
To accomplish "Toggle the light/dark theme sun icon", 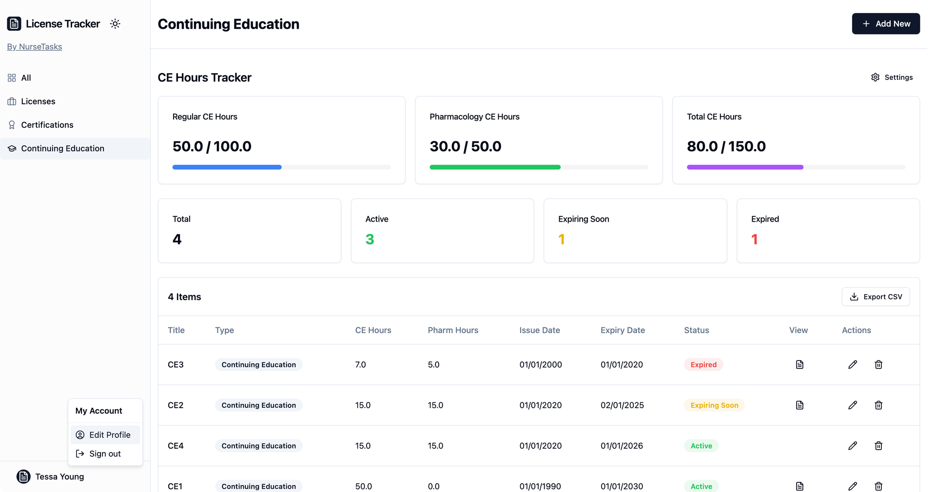I will (x=115, y=23).
